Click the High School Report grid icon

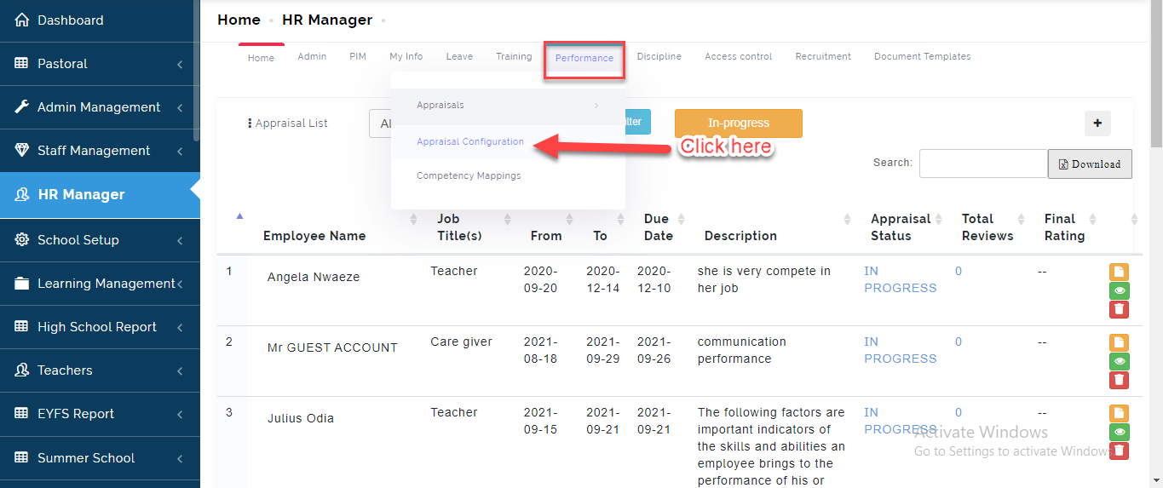coord(21,327)
